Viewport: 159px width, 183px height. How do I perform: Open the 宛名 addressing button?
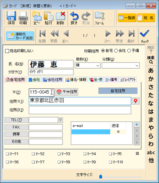(146, 18)
